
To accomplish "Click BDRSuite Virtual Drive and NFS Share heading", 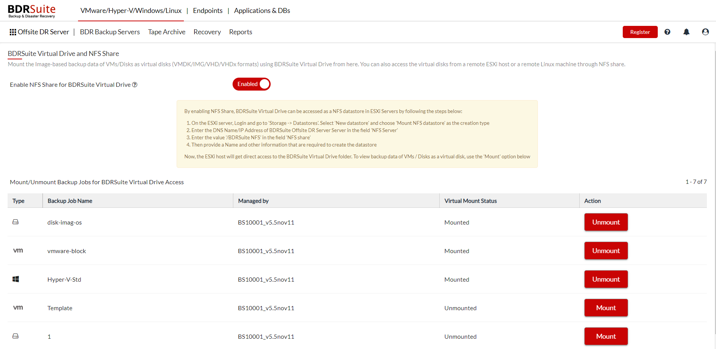I will tap(64, 54).
